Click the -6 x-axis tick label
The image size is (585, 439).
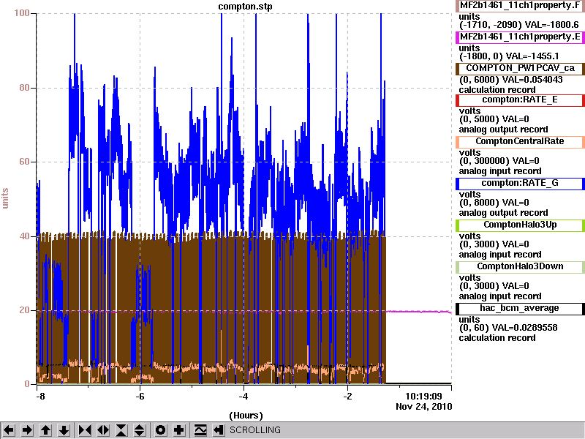coord(140,397)
